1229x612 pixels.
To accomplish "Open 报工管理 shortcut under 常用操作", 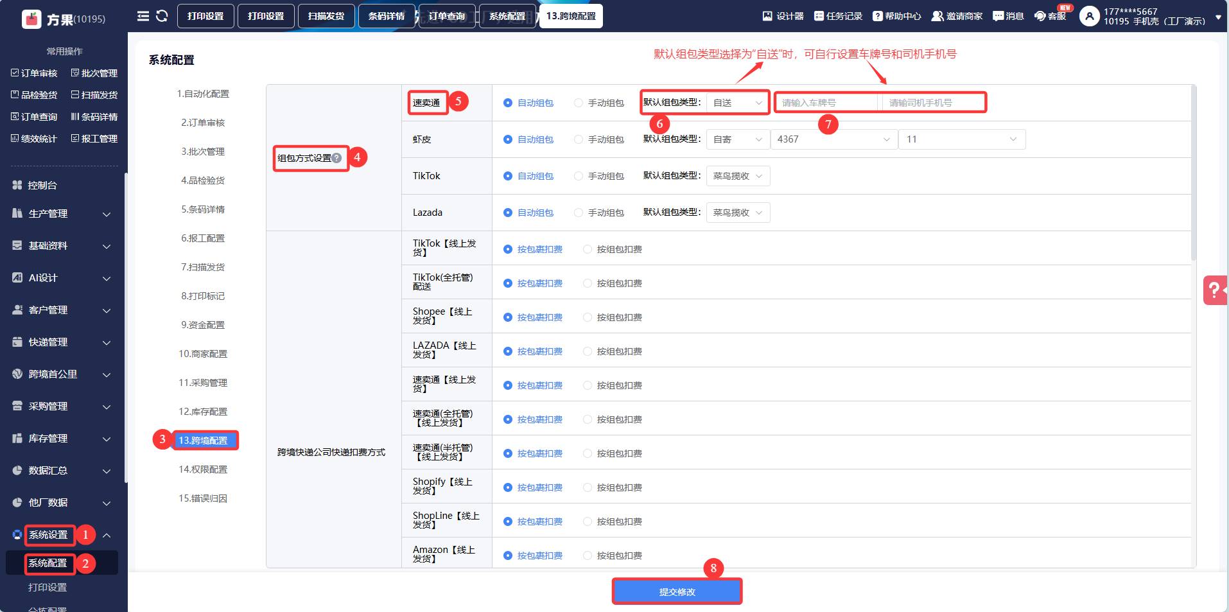I will click(x=94, y=139).
